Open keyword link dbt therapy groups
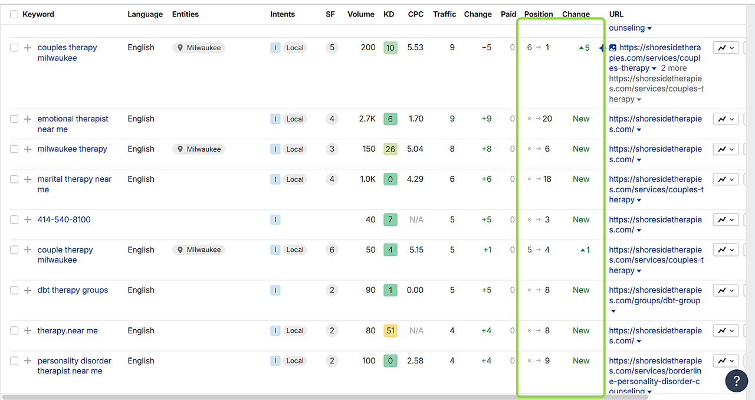 pos(73,290)
